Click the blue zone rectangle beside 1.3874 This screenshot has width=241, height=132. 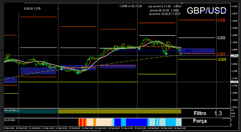tap(198, 51)
